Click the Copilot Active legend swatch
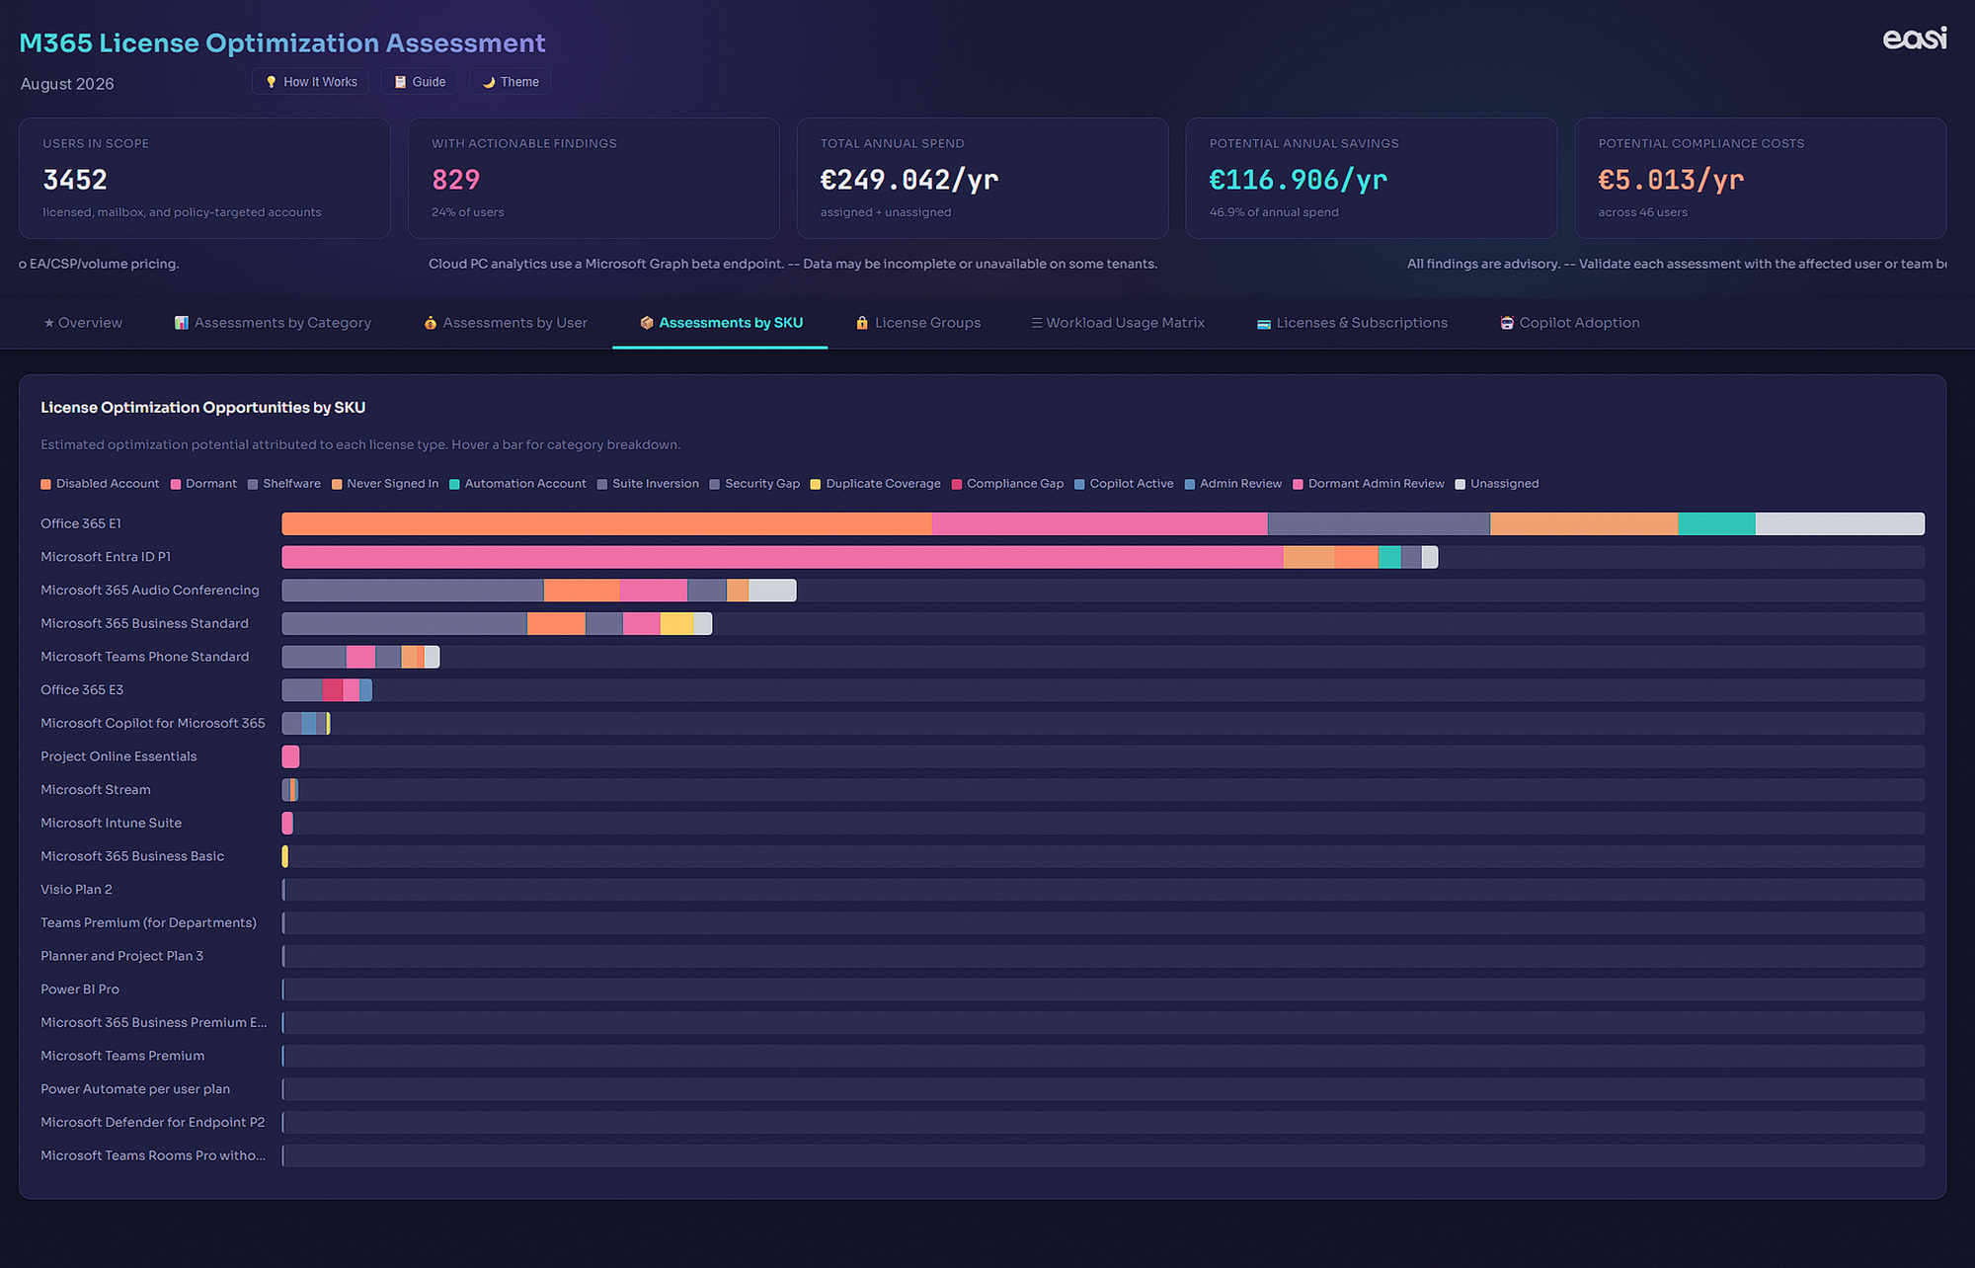 (x=1079, y=484)
